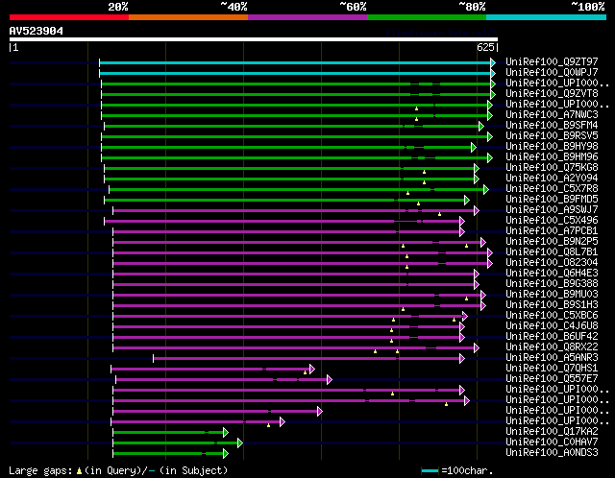
Task: Click the green arrowhead ending the C0HAV7 alignment
Action: click(x=240, y=443)
